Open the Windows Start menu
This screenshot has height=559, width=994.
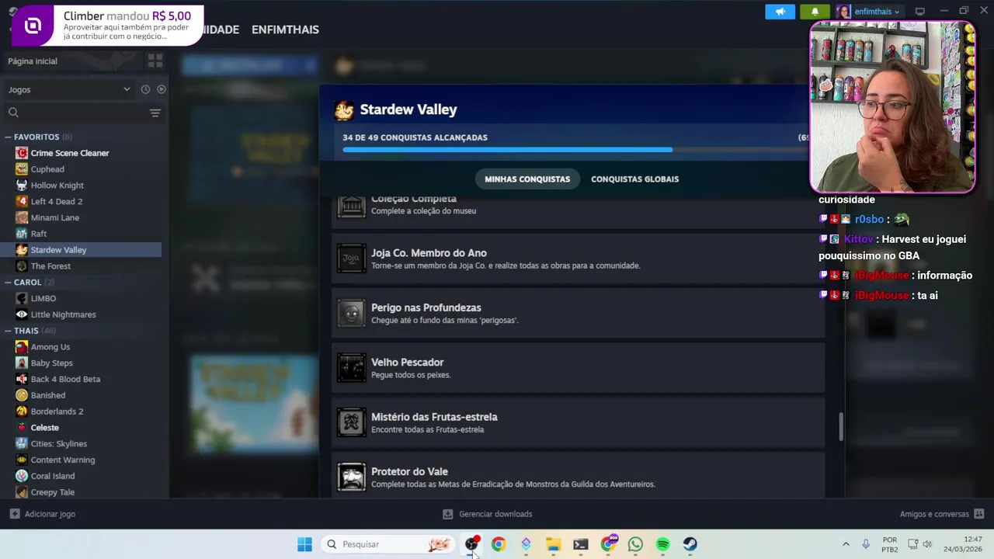click(304, 544)
